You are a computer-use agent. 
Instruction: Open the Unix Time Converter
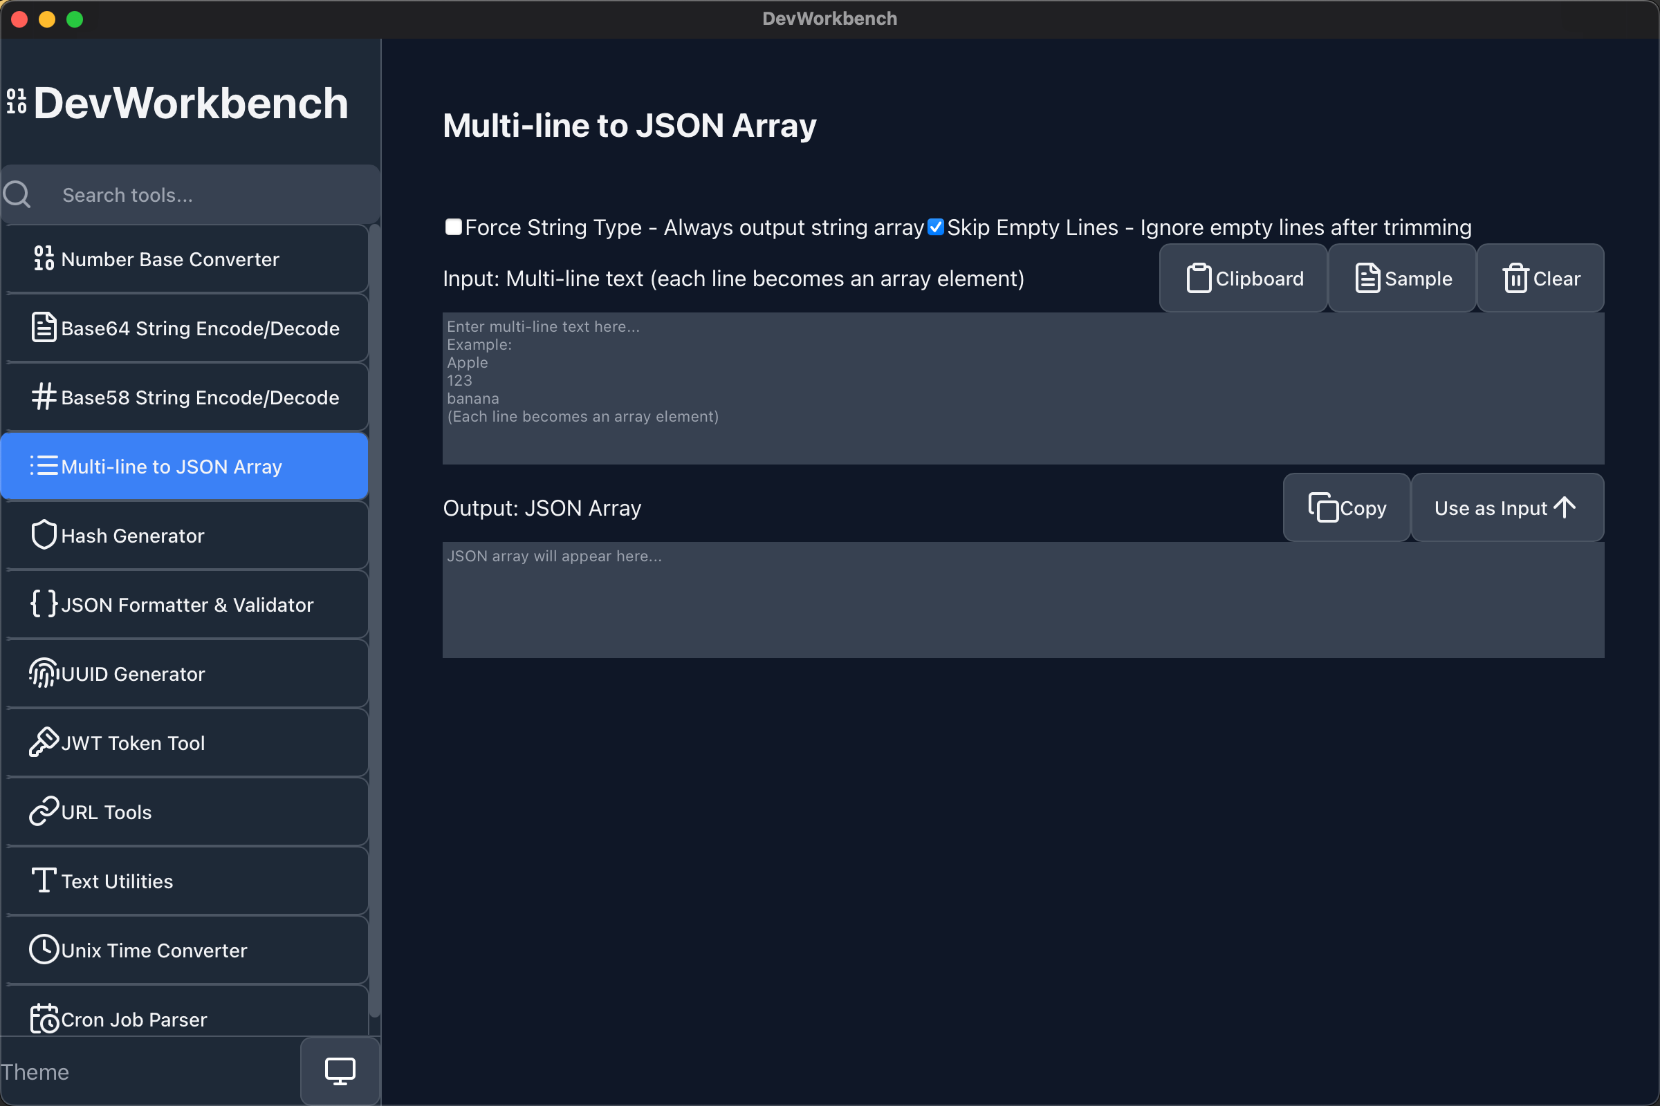[185, 950]
